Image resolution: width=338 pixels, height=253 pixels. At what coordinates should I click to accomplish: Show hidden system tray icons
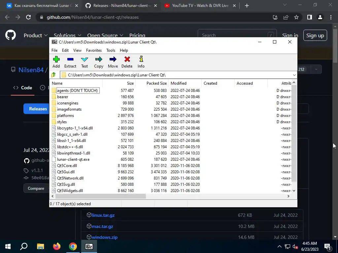(279, 246)
